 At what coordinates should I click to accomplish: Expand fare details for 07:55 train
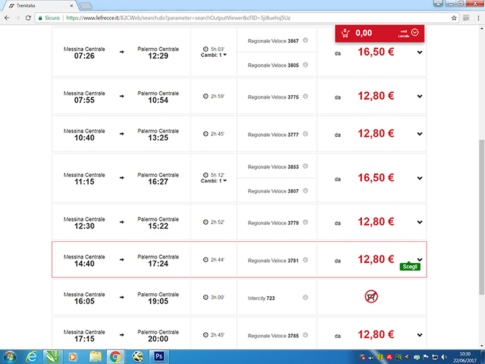coord(420,96)
